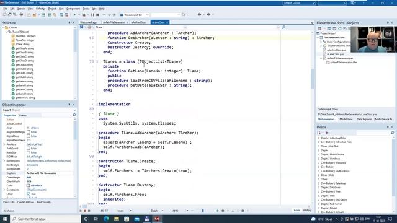Switch to History view at editor bottom
The width and height of the screenshot is (397, 223).
(x=307, y=210)
